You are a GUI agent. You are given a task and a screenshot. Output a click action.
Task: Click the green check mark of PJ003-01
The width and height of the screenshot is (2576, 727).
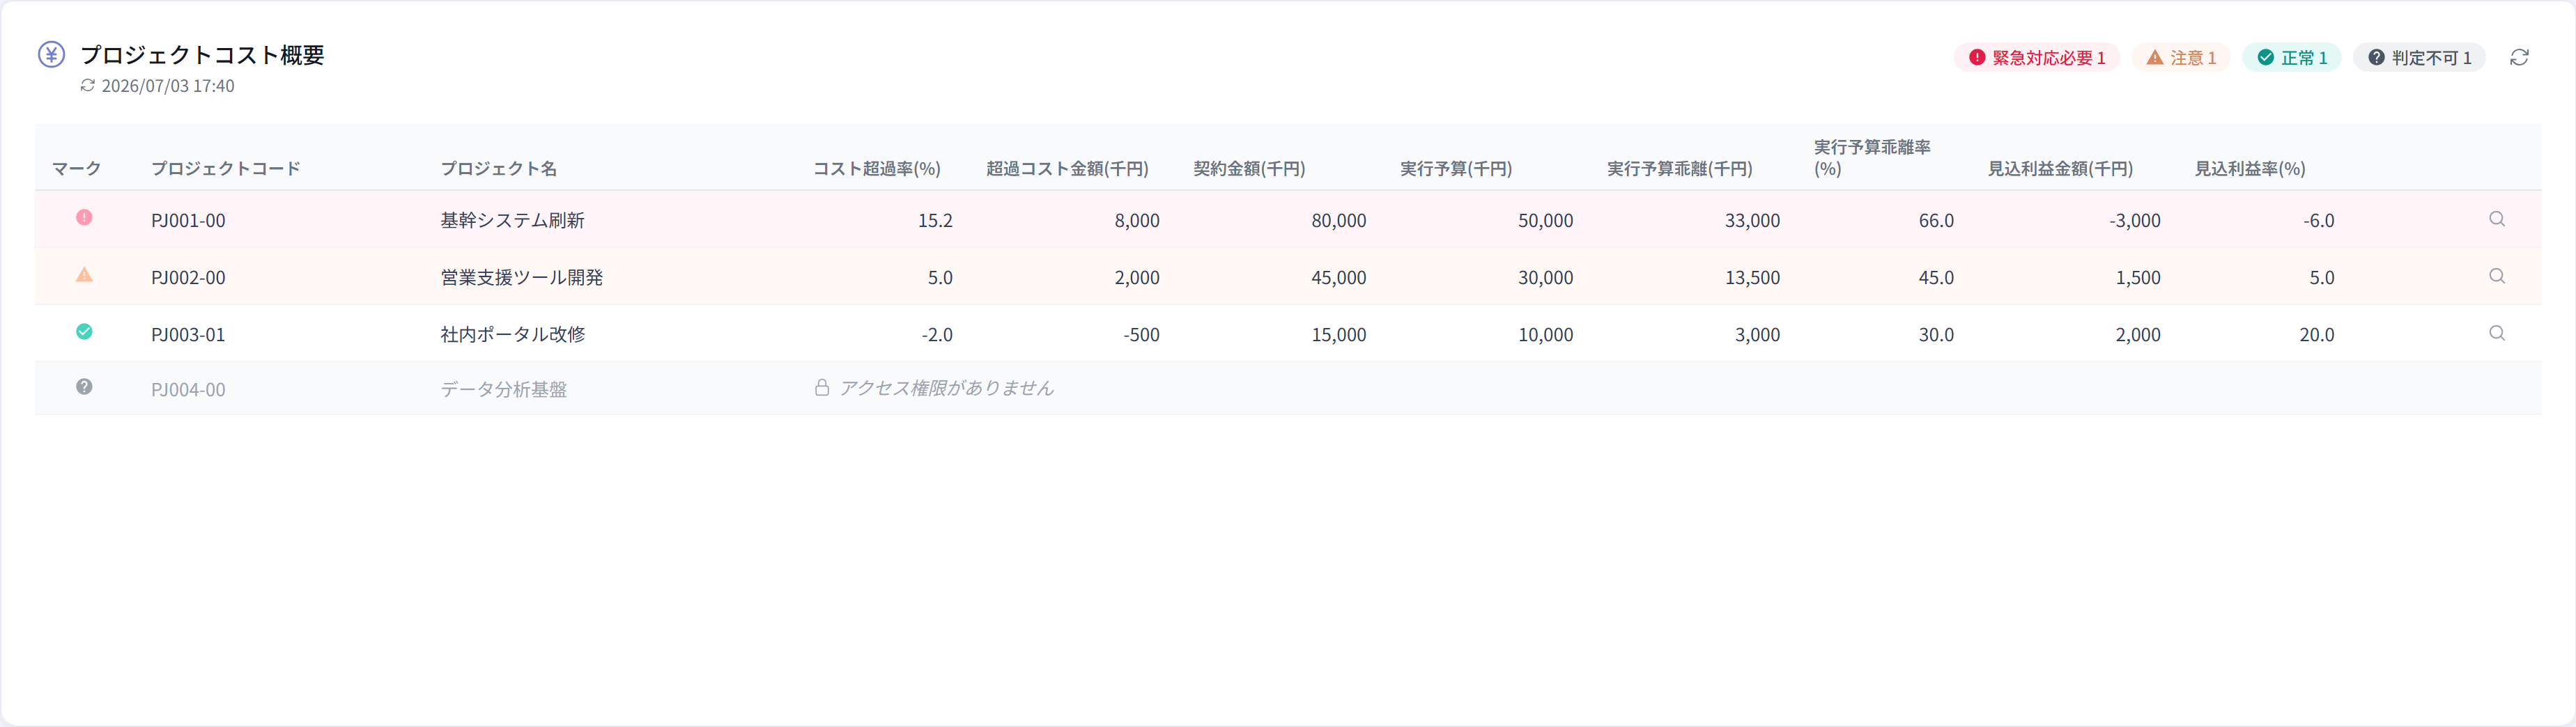(84, 332)
